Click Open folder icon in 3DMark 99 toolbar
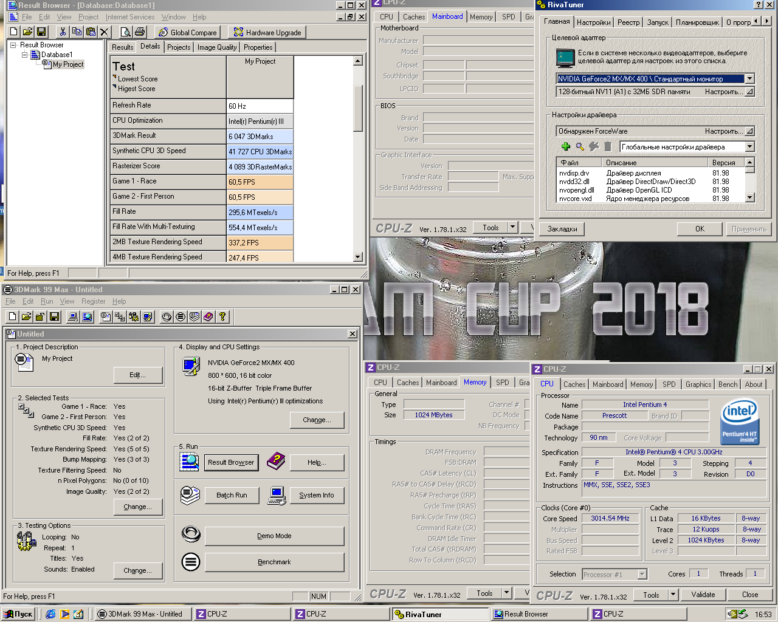 (26, 316)
